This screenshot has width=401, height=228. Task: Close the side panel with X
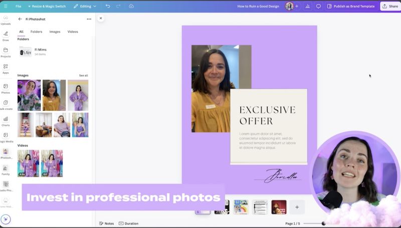(101, 18)
